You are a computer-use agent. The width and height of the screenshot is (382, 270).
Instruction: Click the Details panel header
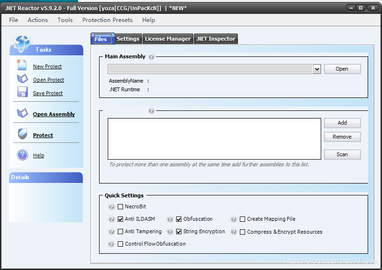pyautogui.click(x=46, y=178)
